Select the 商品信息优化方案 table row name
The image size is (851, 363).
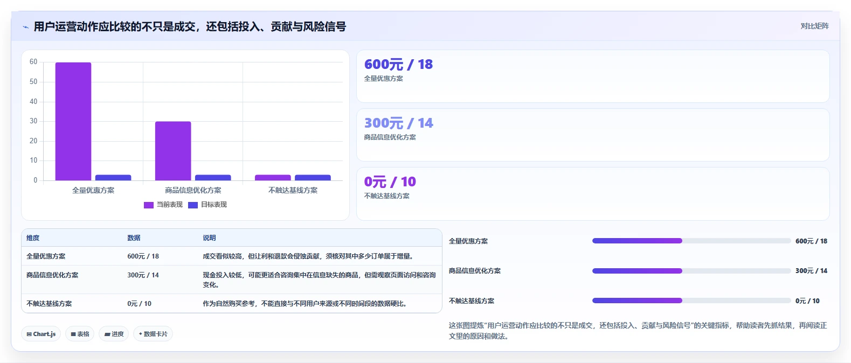coord(52,275)
